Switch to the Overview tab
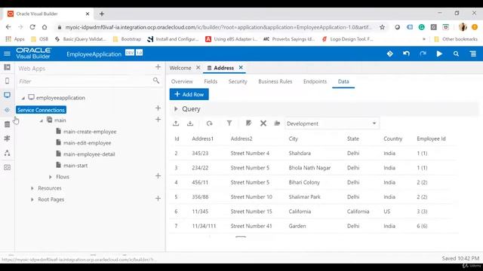483x271 pixels. tap(182, 81)
